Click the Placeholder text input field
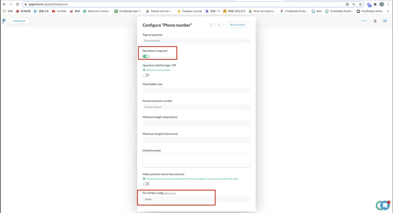This screenshot has width=393, height=213. click(196, 91)
